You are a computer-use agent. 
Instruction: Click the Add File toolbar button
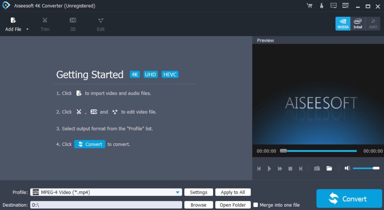tap(13, 24)
